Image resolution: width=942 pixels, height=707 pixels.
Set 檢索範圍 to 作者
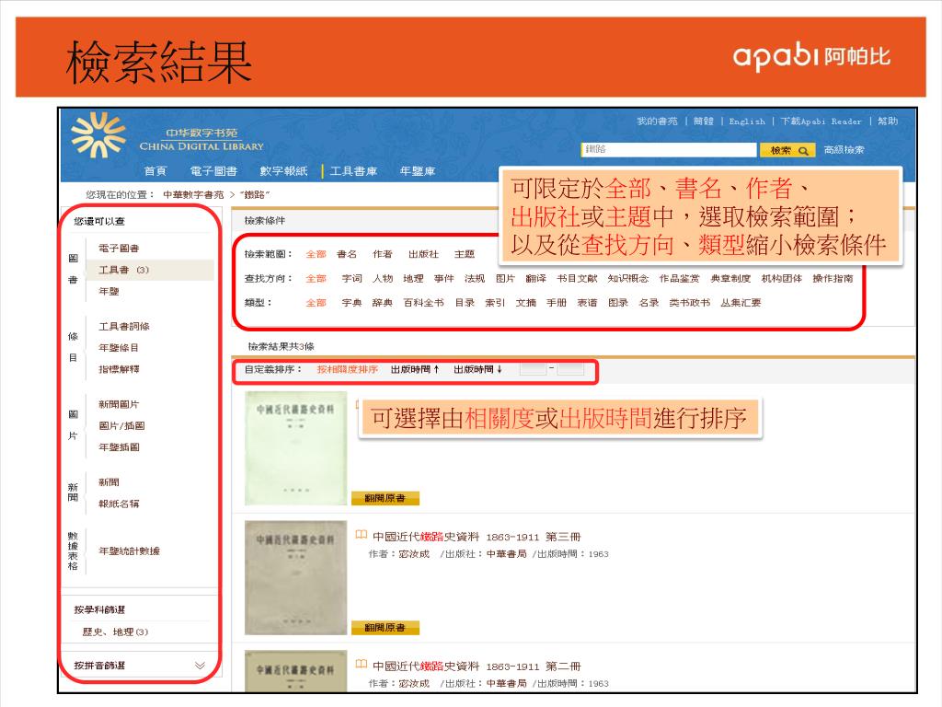382,254
